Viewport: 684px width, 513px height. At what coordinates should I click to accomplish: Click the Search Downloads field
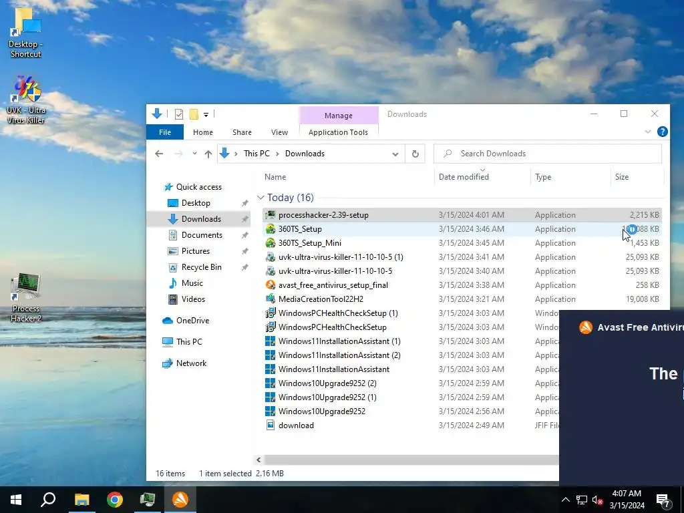(x=548, y=154)
